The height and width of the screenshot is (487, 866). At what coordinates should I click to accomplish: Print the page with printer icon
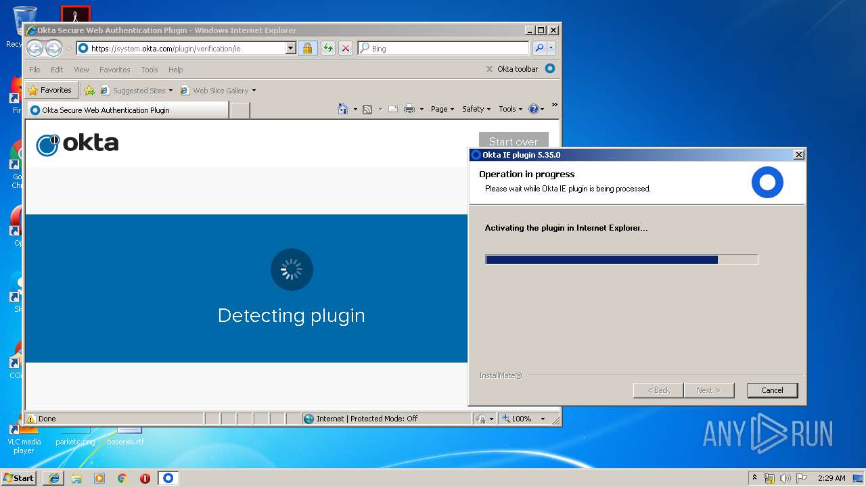point(409,109)
